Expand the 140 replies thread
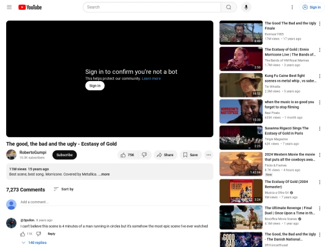Screen dimensions: 329x247 (x=34, y=243)
